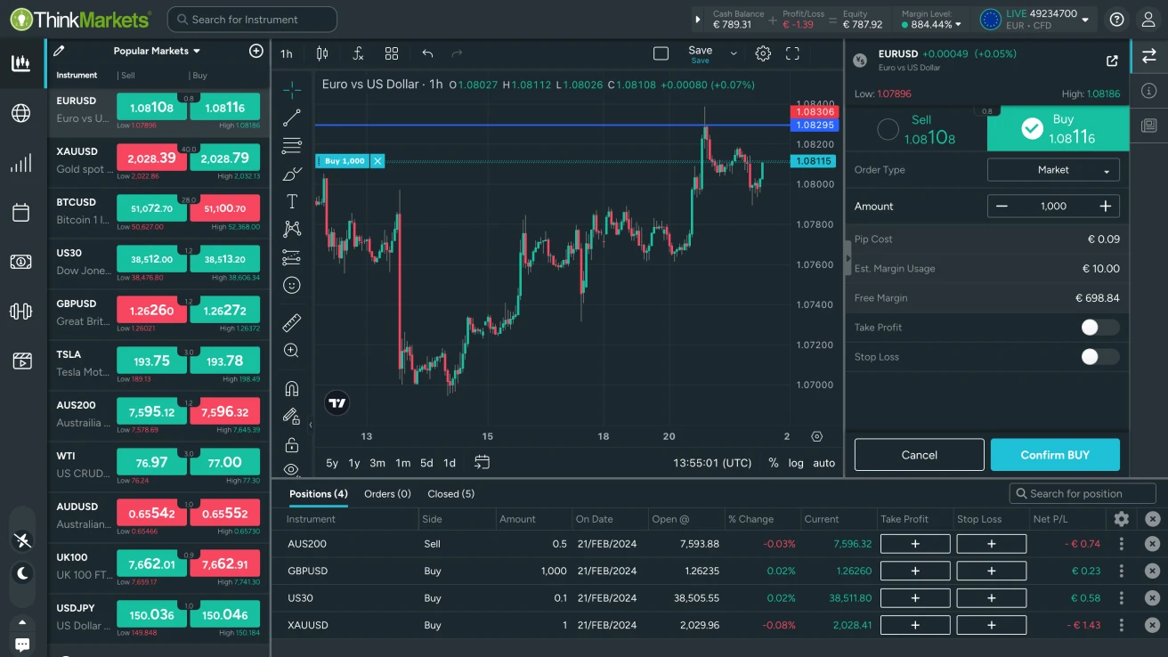Select the XABCD pattern drawing tool
The width and height of the screenshot is (1168, 657).
pos(290,229)
